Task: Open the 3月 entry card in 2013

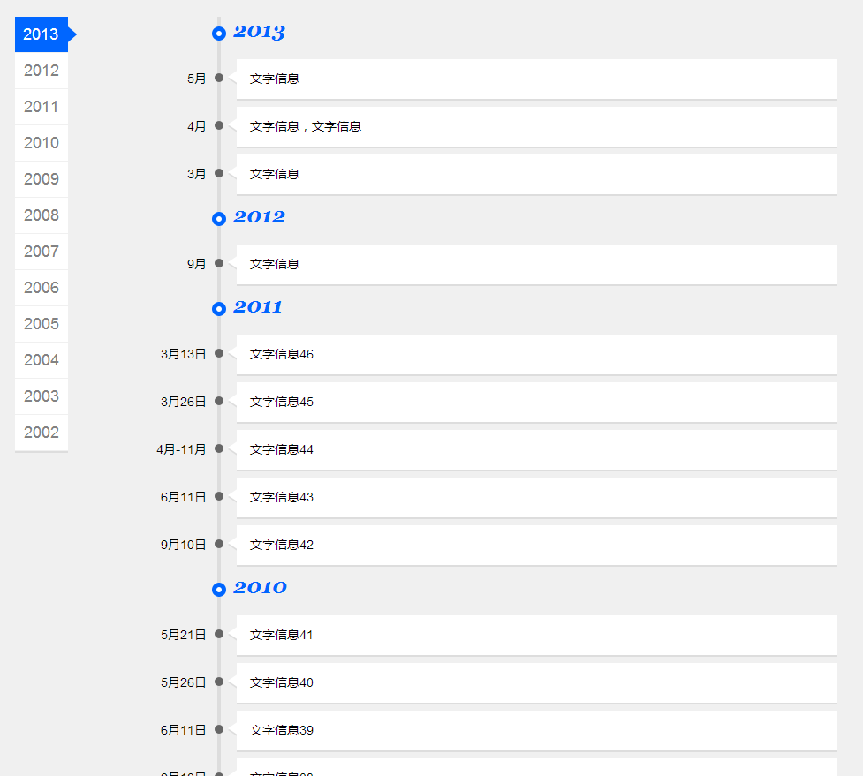Action: point(537,174)
